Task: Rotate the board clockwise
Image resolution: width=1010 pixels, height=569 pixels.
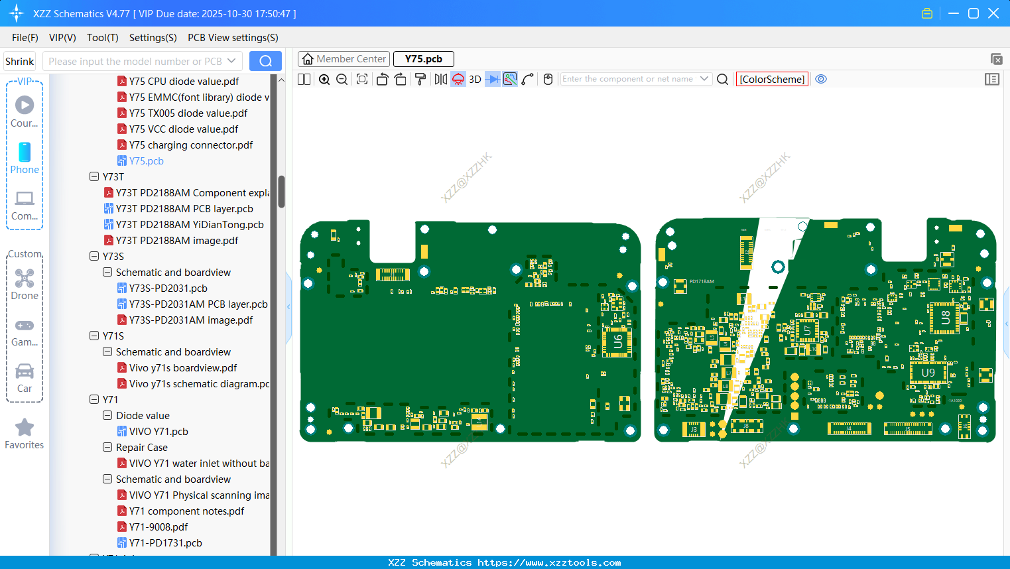Action: coord(401,80)
